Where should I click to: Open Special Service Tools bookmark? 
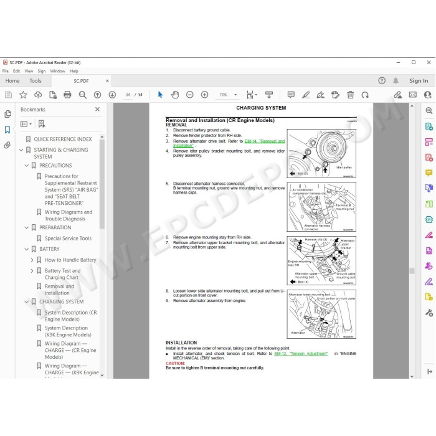coord(68,239)
